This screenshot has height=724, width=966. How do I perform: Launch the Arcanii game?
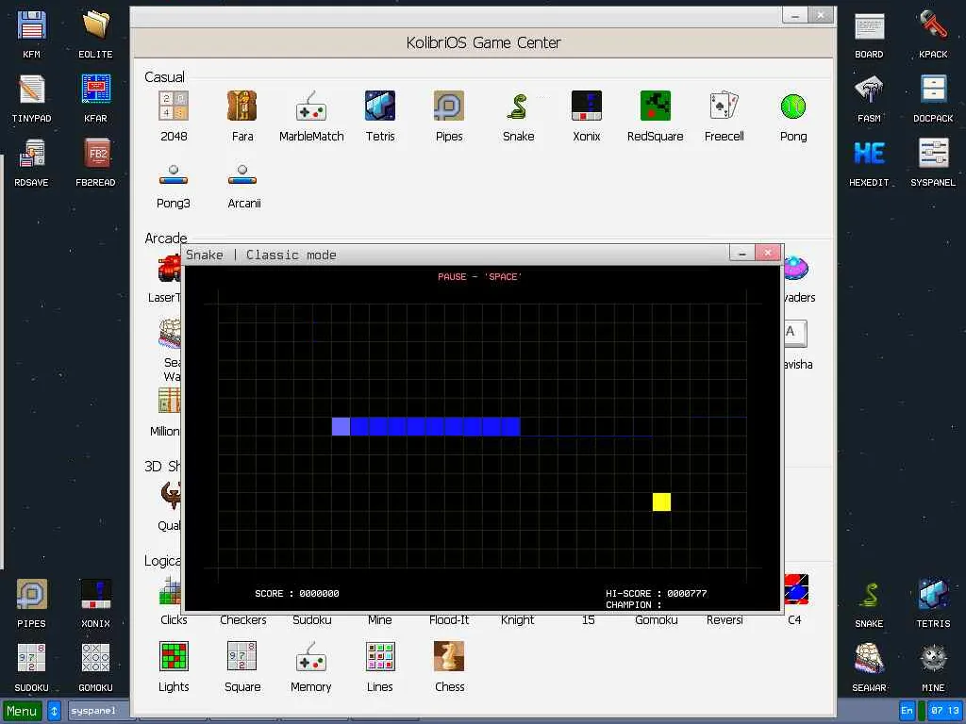242,174
